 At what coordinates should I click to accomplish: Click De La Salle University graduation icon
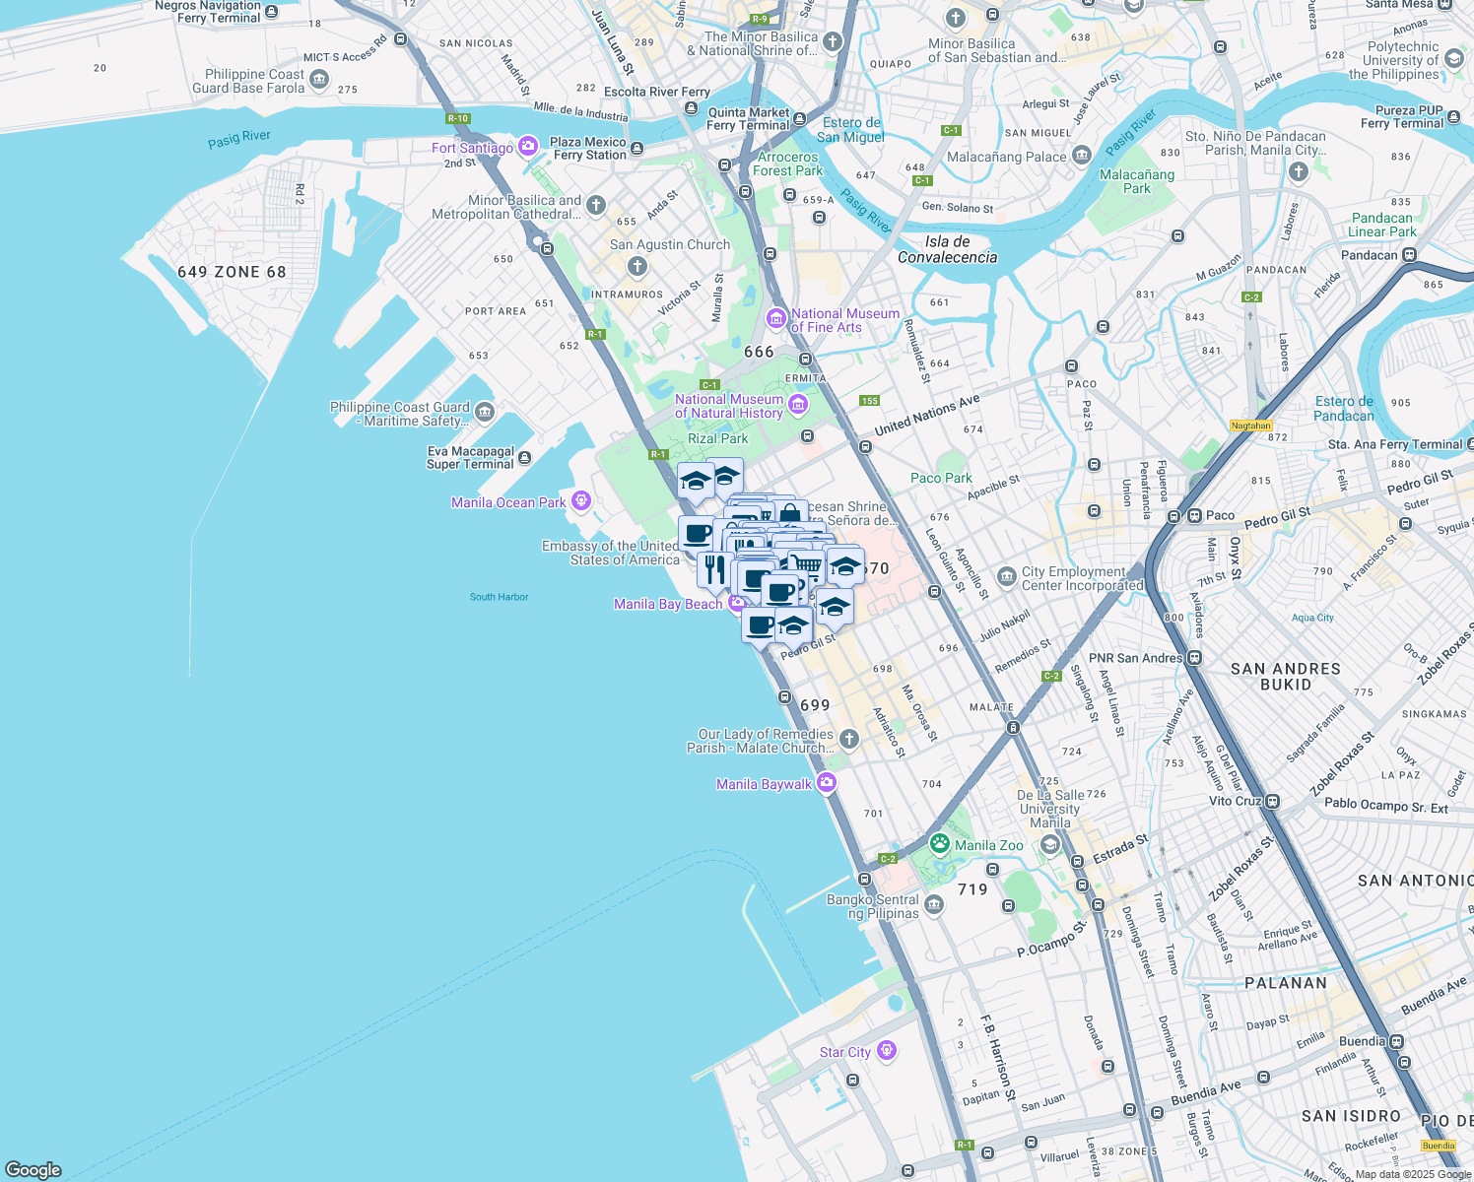1050,844
